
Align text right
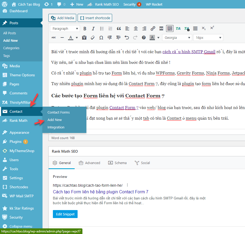coord(144,29)
